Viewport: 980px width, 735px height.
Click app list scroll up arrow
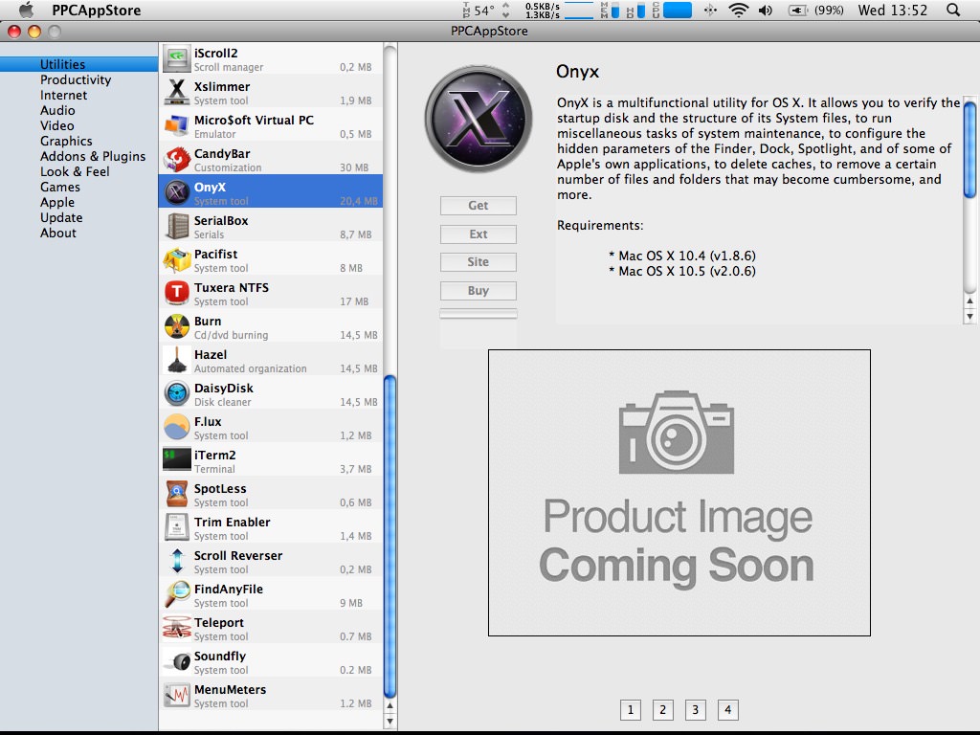[390, 706]
